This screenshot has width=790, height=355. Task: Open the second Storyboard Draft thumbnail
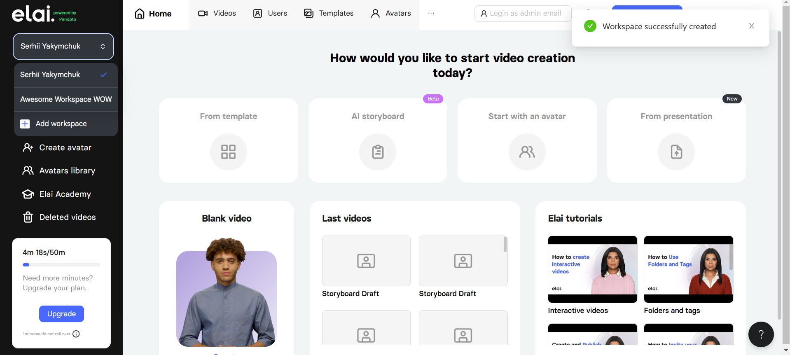(x=463, y=261)
